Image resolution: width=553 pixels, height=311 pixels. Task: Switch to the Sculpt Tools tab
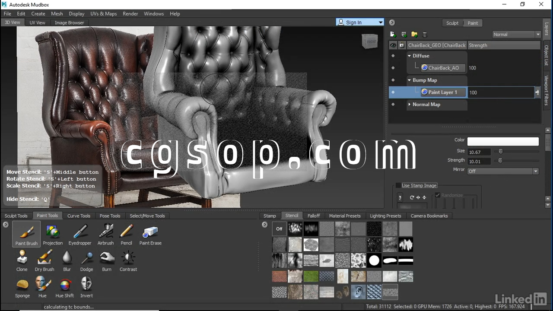click(x=16, y=216)
